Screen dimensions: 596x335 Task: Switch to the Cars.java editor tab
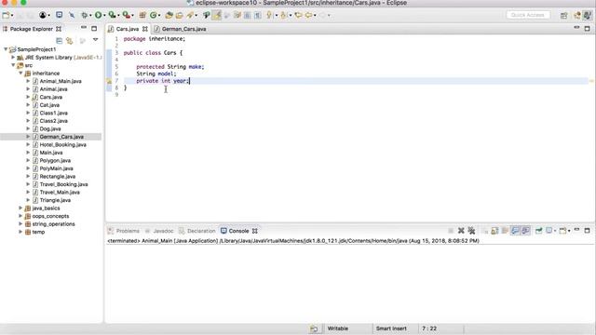tap(128, 29)
